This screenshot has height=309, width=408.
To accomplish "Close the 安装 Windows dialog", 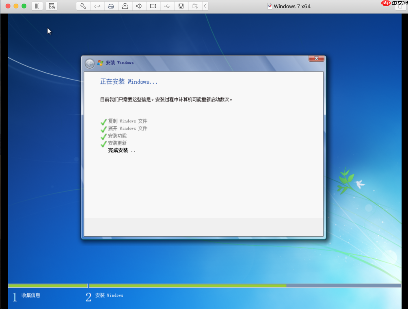I will click(x=316, y=58).
